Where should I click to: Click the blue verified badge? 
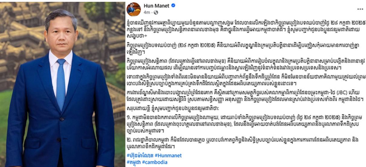pyautogui.click(x=173, y=6)
